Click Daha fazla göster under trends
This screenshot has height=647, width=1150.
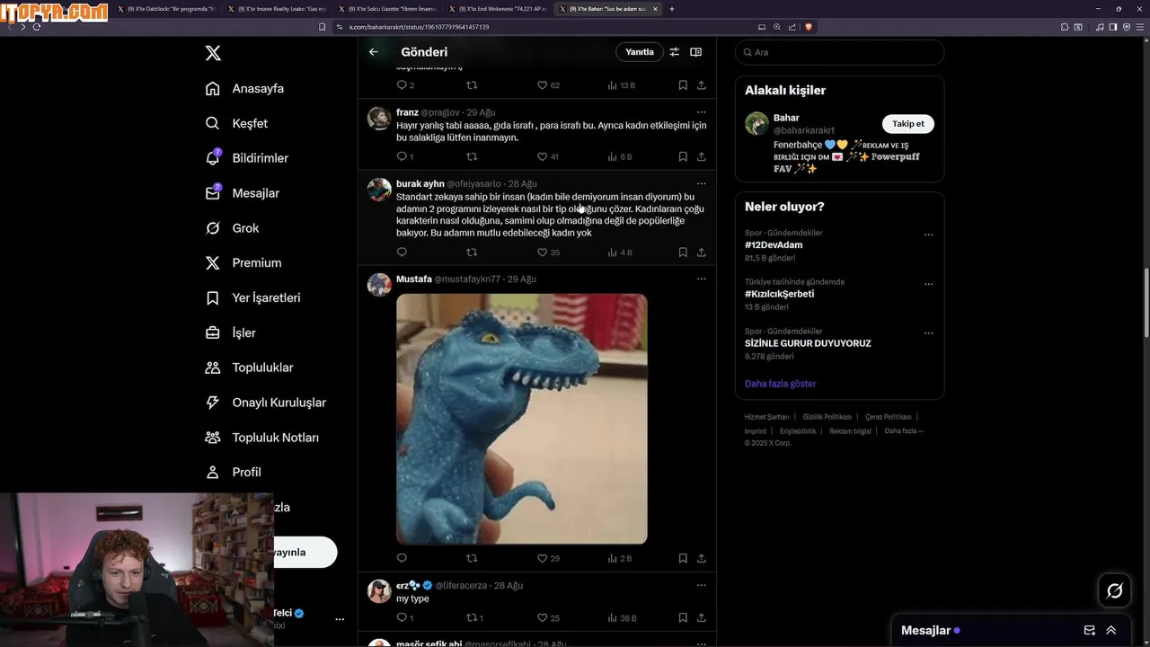[780, 384]
